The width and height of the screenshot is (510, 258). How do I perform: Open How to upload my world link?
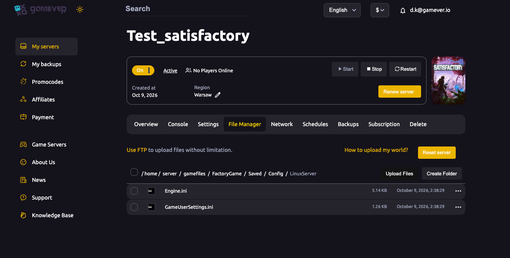pos(376,150)
